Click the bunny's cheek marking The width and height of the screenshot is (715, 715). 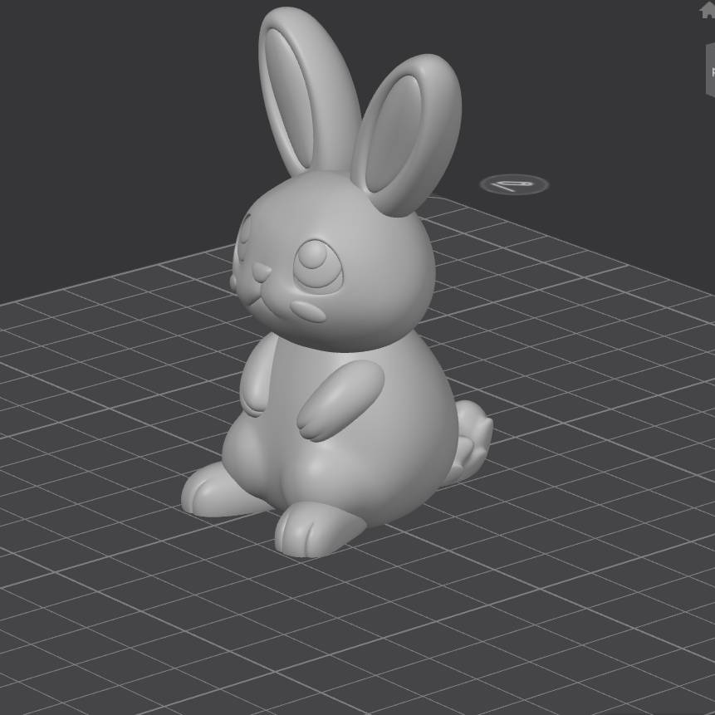307,311
